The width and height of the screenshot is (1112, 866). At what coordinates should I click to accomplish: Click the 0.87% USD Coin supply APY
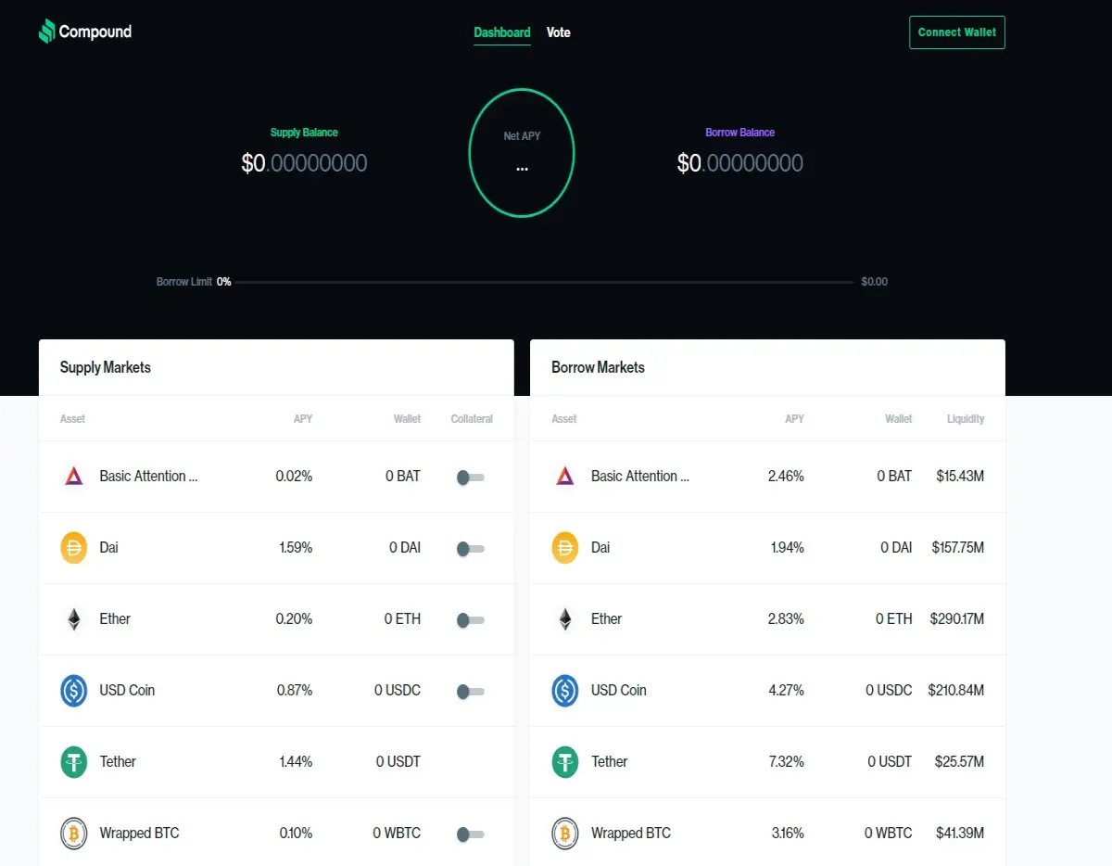coord(295,690)
